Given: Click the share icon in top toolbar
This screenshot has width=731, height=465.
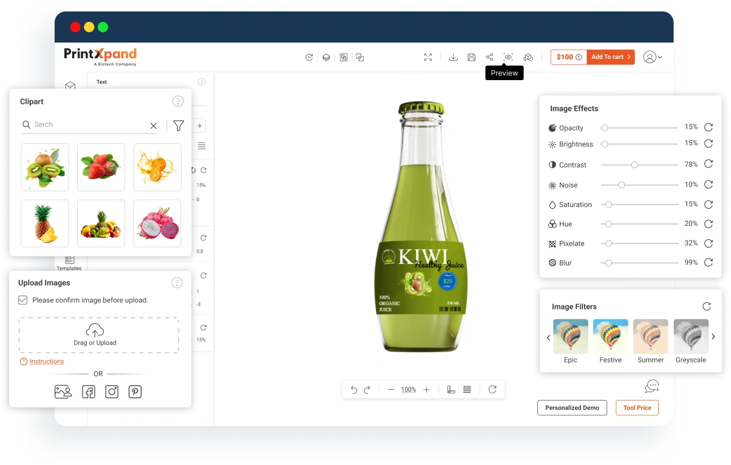Looking at the screenshot, I should click(x=489, y=57).
